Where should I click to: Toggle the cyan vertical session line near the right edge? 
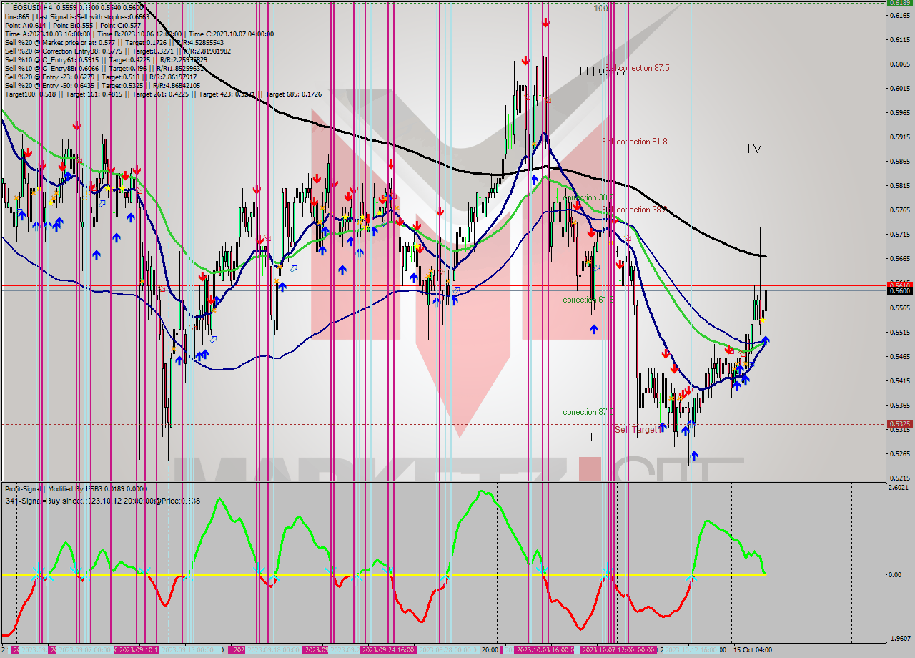pyautogui.click(x=691, y=322)
